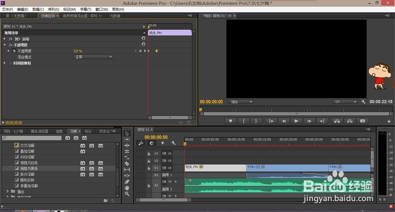Expand the 运动 effect properties

tap(4, 39)
